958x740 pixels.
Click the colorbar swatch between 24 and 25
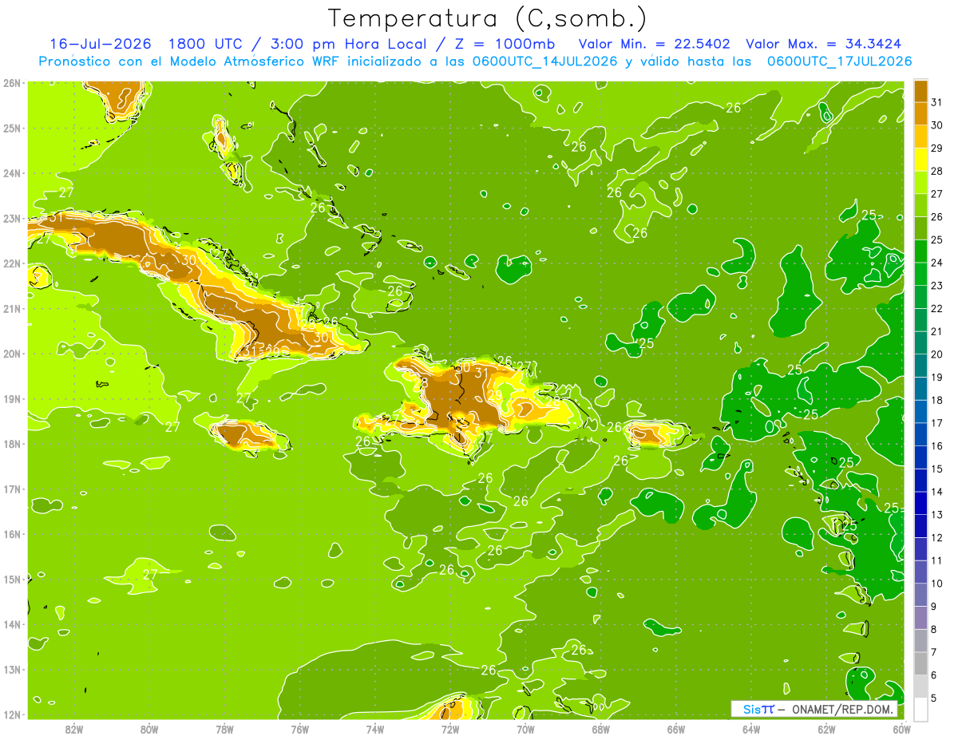pos(921,251)
